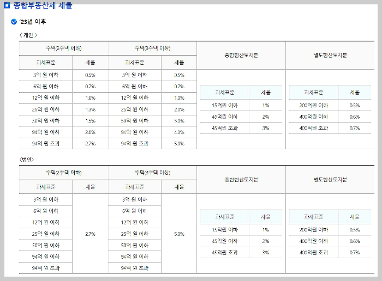Click 별도합산토지분 header in the 개인 table

(330, 55)
